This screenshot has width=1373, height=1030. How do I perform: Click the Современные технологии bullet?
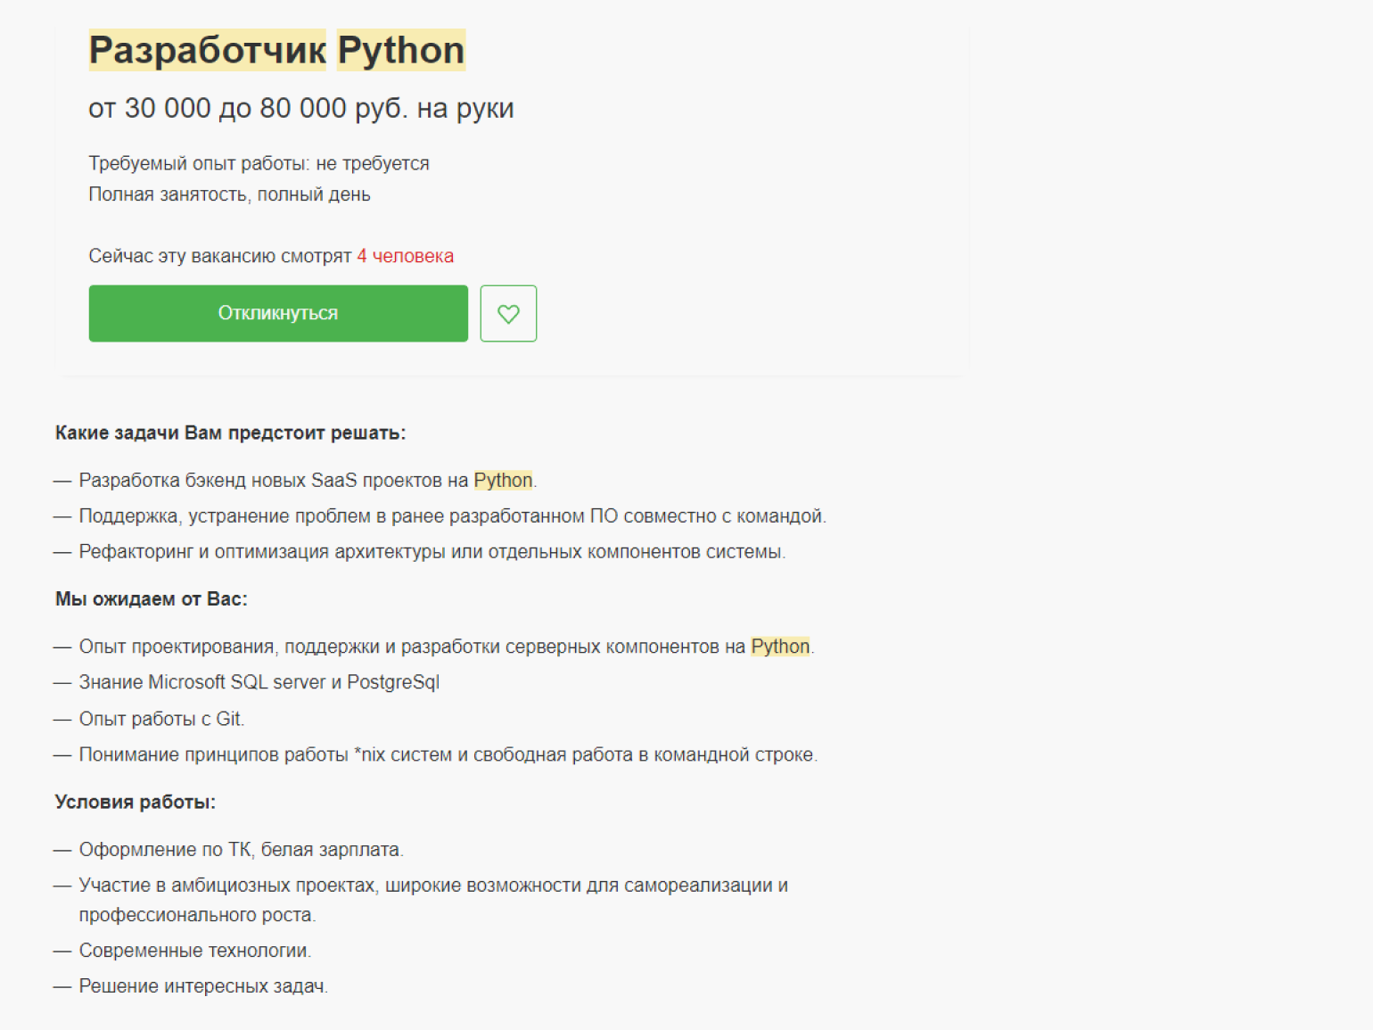(x=194, y=951)
